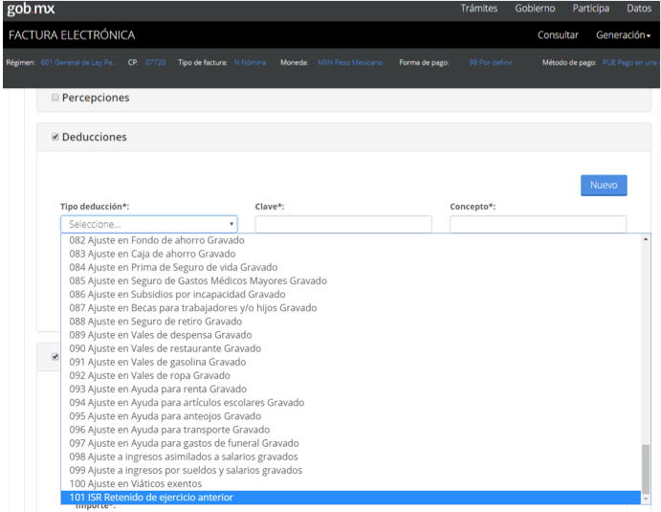Go to Consultar section
This screenshot has height=512, width=661.
click(x=558, y=35)
